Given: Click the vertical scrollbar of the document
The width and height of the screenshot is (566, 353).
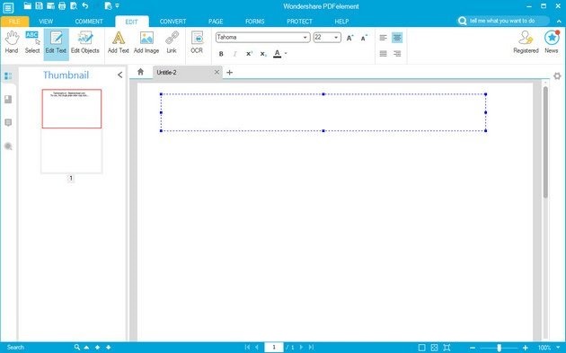Looking at the screenshot, I should coord(545,142).
